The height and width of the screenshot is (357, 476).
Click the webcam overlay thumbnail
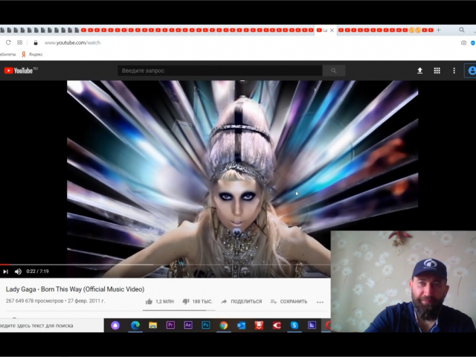[x=403, y=281]
